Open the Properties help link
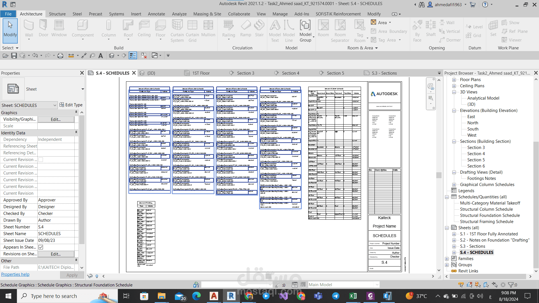The width and height of the screenshot is (539, 303). (15, 274)
